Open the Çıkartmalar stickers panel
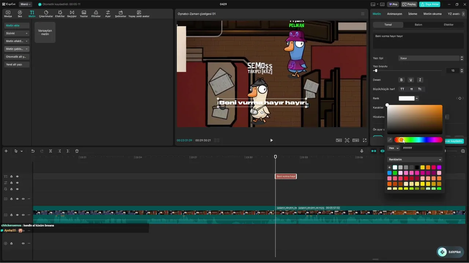The width and height of the screenshot is (469, 263). (x=46, y=14)
